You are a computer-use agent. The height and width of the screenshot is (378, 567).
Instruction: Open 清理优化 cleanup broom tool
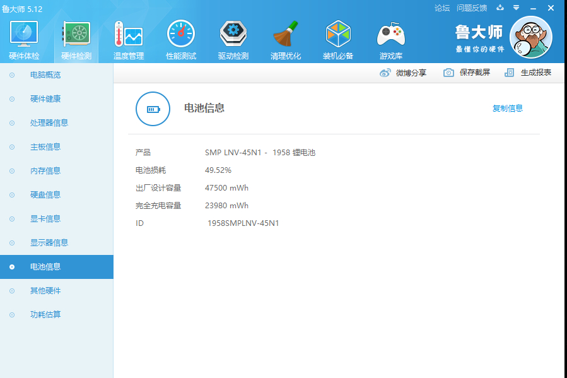click(x=286, y=40)
